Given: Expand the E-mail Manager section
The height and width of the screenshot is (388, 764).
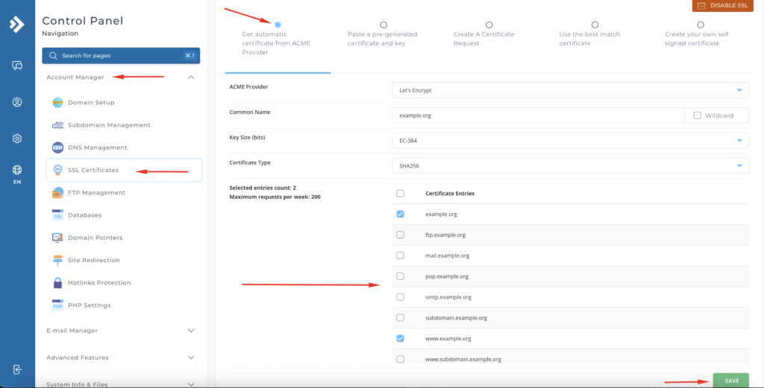Looking at the screenshot, I should (x=121, y=331).
